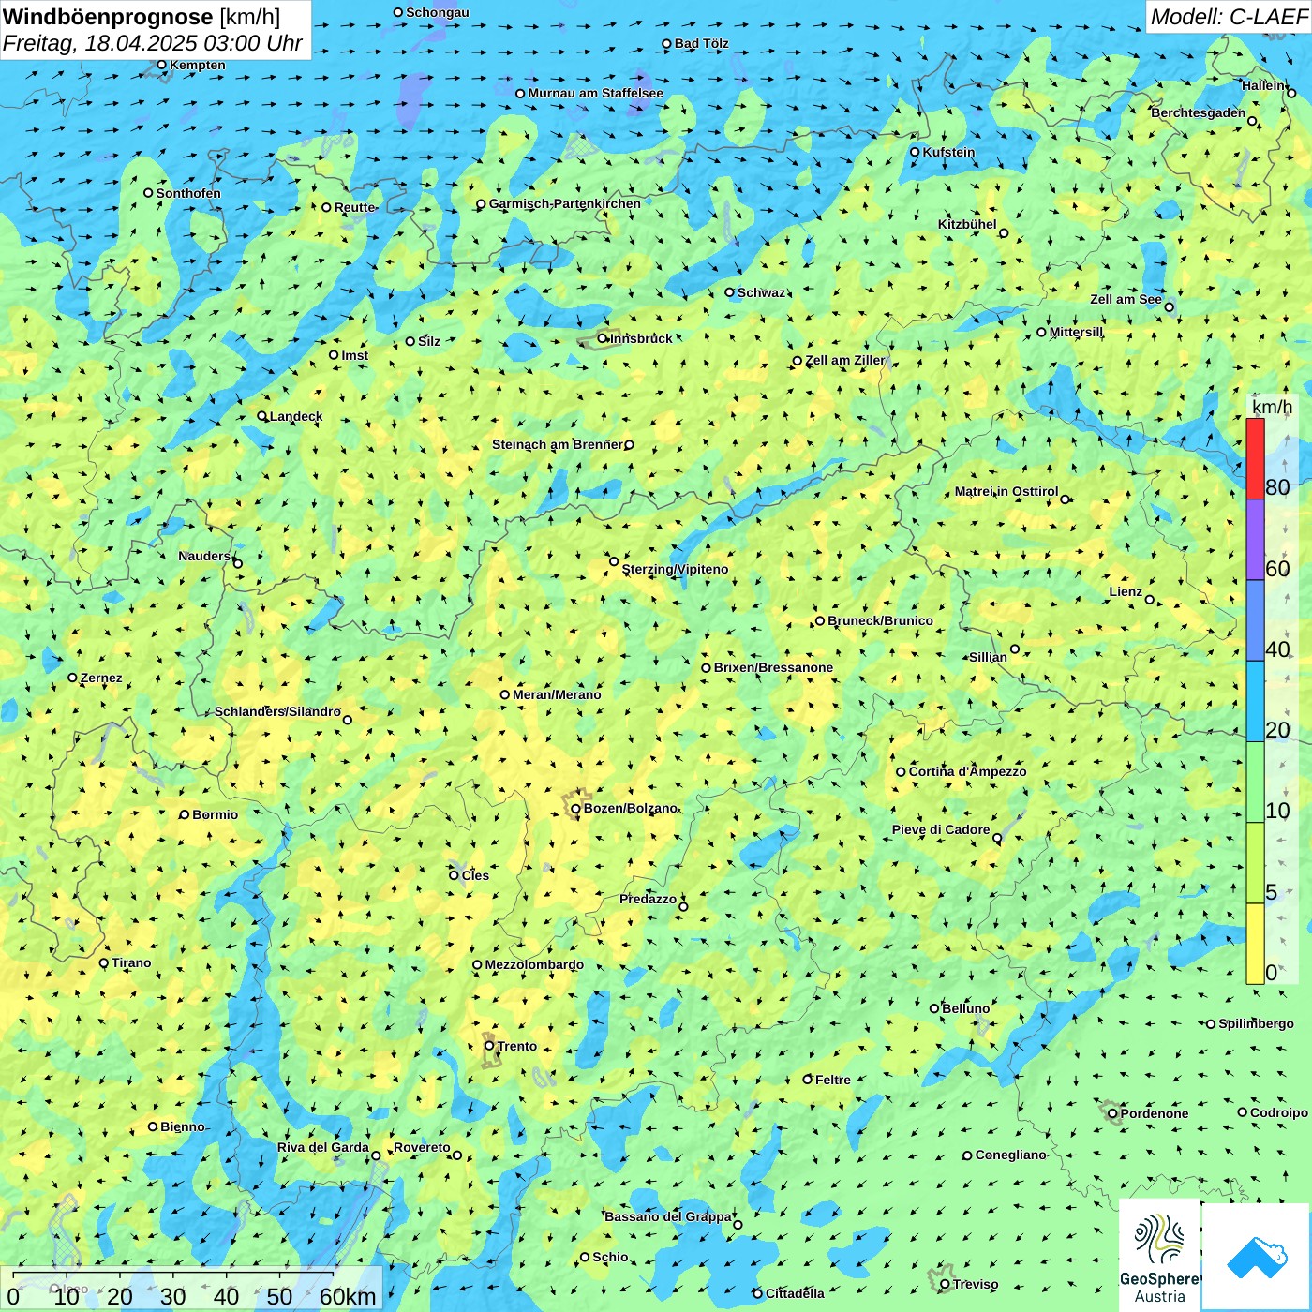Click the Cortina d'Ampezzo label

pyautogui.click(x=967, y=771)
